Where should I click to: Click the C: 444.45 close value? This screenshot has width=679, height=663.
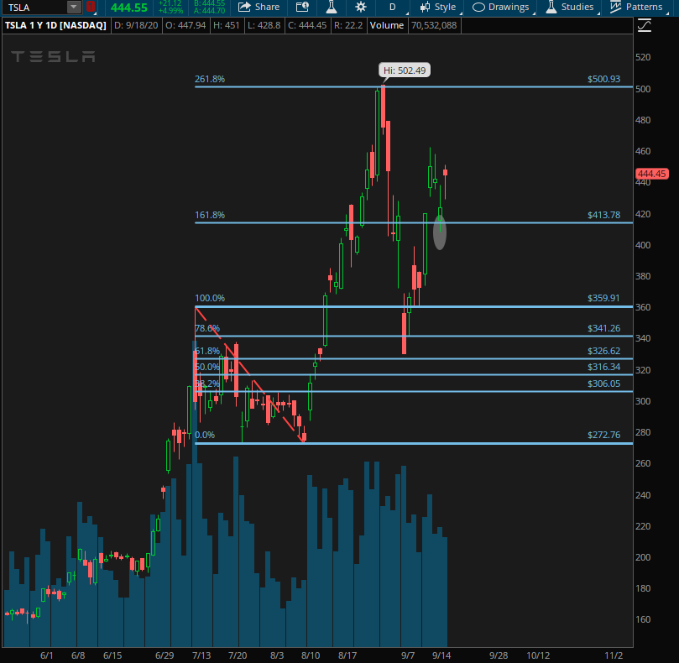click(307, 25)
